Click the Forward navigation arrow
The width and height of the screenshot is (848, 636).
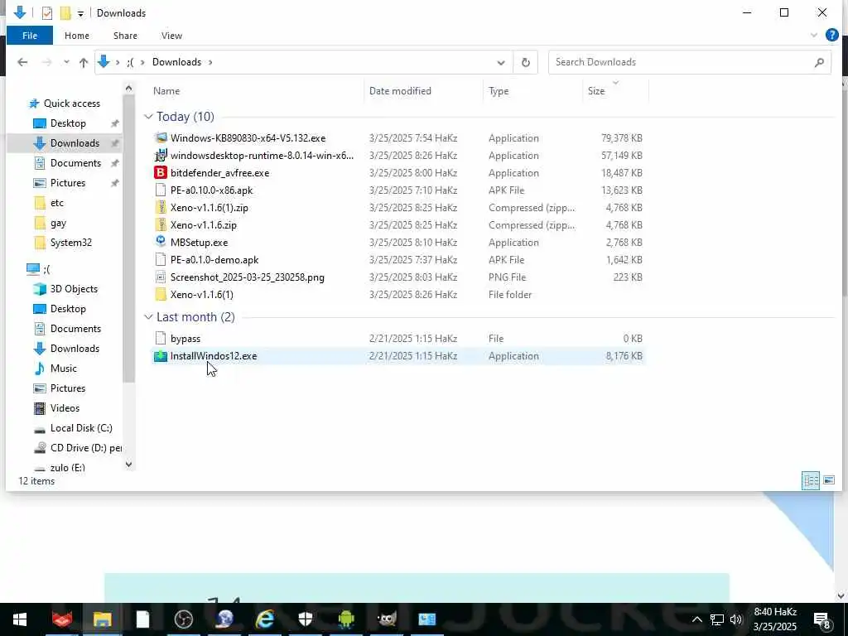(x=47, y=62)
